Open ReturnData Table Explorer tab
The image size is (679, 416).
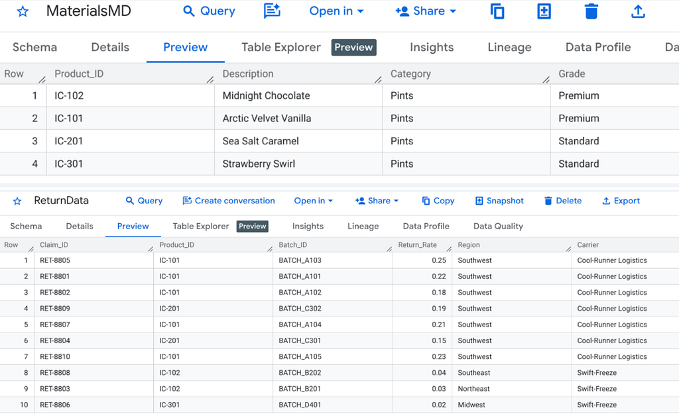[220, 226]
